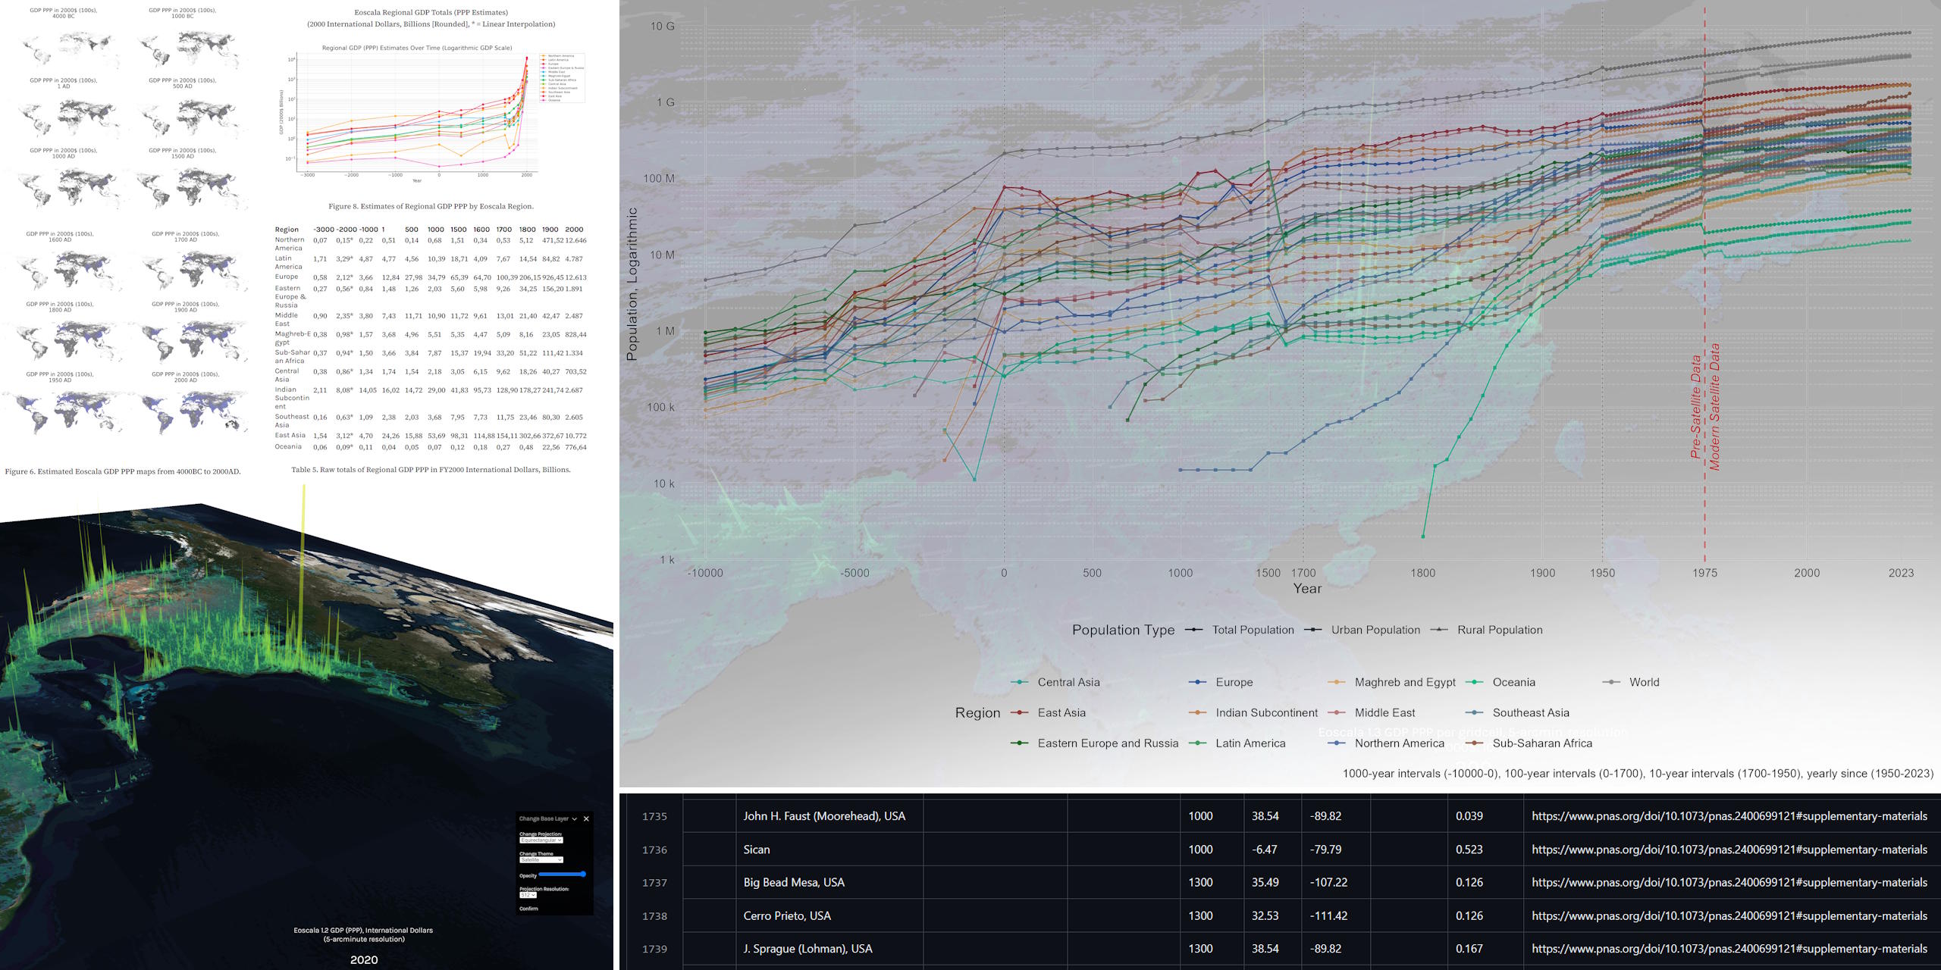1941x970 pixels.
Task: Close the Change Base Layer panel
Action: click(586, 818)
